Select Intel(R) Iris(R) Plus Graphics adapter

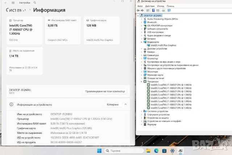(x=163, y=45)
